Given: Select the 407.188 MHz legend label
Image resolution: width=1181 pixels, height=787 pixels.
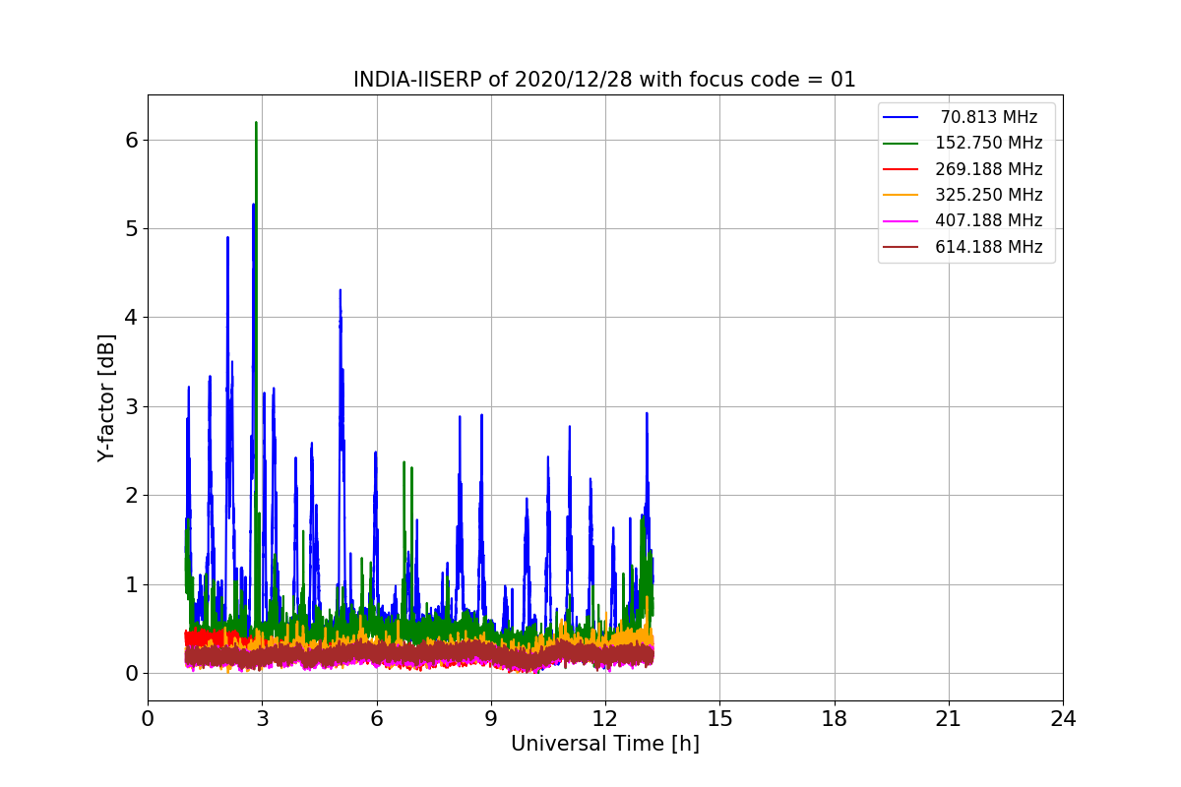Looking at the screenshot, I should (x=989, y=220).
